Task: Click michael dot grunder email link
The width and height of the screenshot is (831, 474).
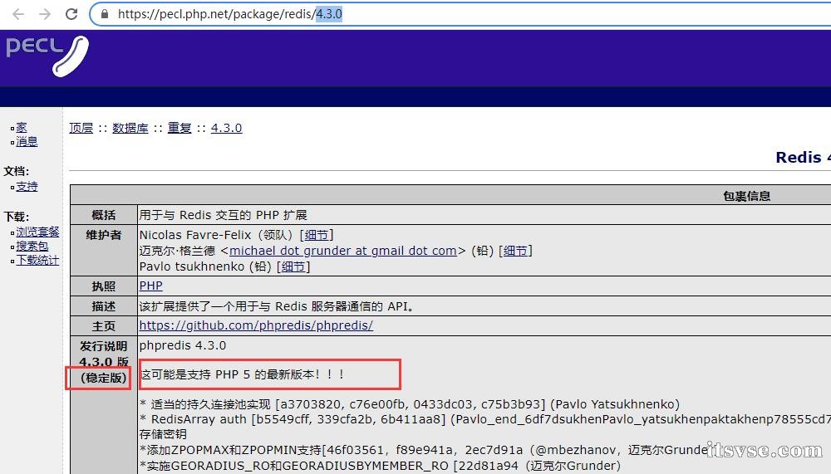Action: [x=343, y=251]
